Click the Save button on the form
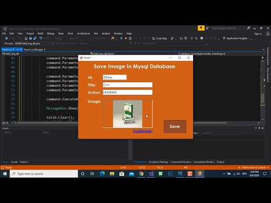 click(x=175, y=126)
